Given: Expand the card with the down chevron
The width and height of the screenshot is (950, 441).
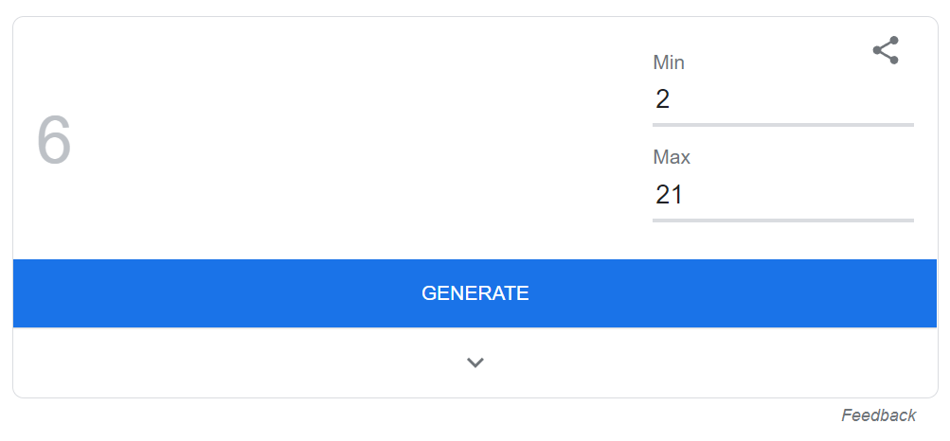Looking at the screenshot, I should 475,362.
